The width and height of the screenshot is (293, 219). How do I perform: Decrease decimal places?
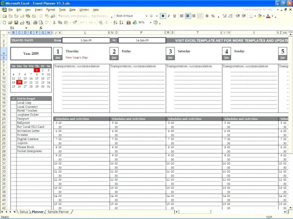(230, 16)
